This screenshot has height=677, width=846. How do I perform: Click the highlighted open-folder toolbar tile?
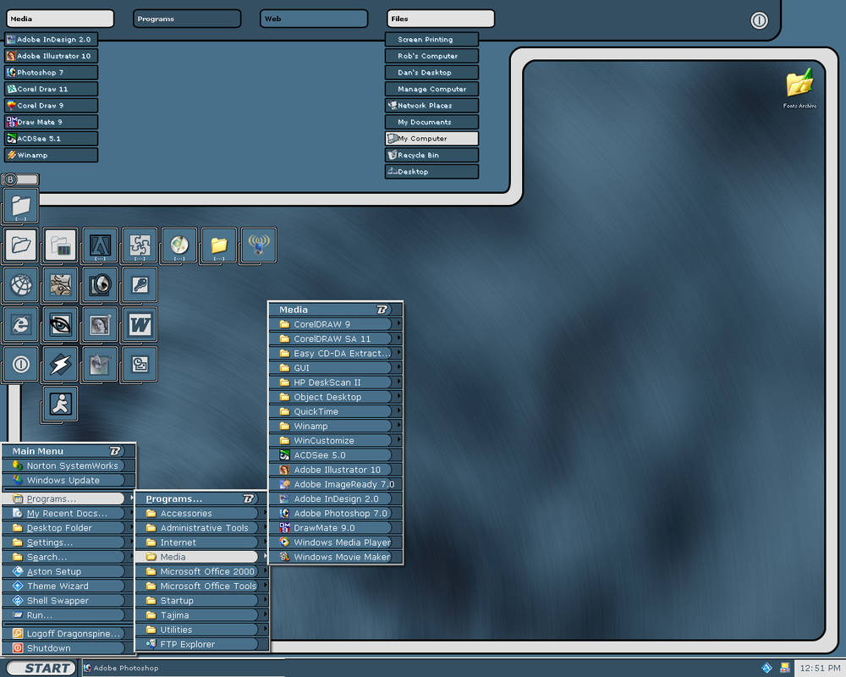click(21, 245)
